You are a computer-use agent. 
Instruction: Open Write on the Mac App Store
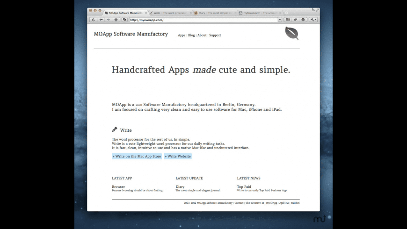click(x=137, y=157)
